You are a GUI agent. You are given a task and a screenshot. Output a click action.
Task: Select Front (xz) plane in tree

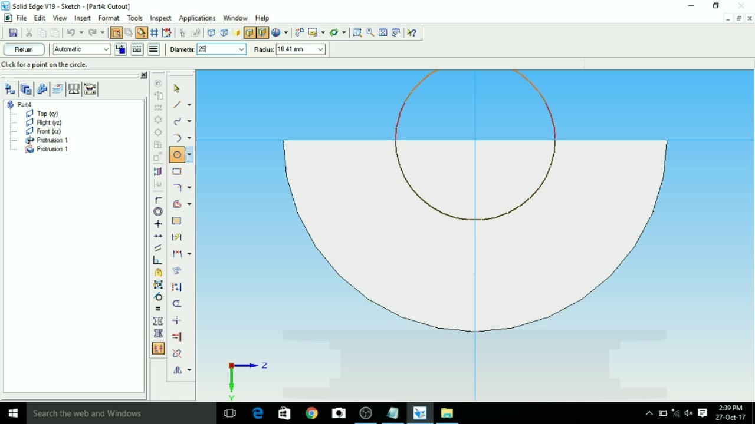tap(48, 131)
